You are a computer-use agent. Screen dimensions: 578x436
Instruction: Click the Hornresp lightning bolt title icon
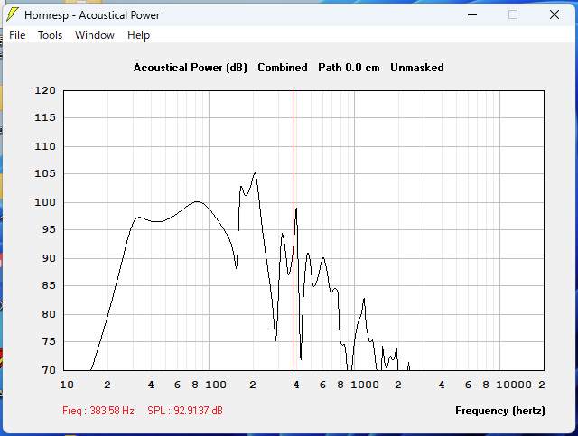[13, 14]
